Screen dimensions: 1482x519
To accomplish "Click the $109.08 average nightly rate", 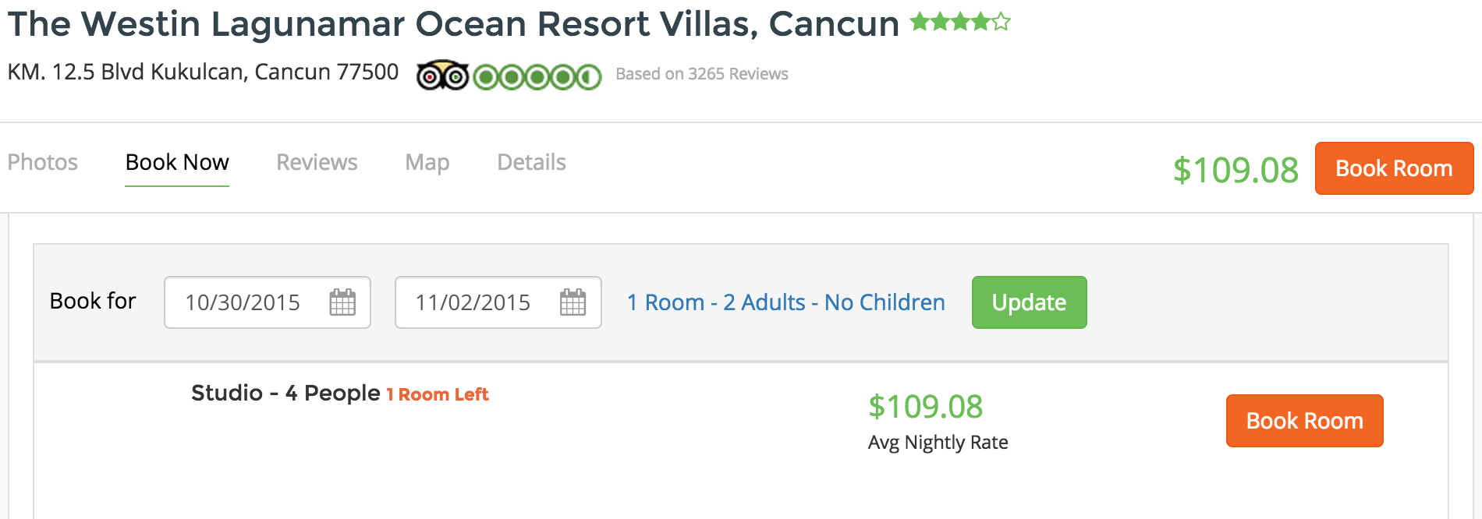I will pyautogui.click(x=926, y=407).
